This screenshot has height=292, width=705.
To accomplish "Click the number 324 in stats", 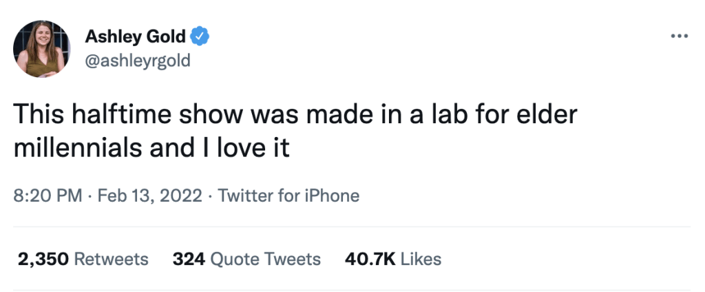I will pos(189,259).
